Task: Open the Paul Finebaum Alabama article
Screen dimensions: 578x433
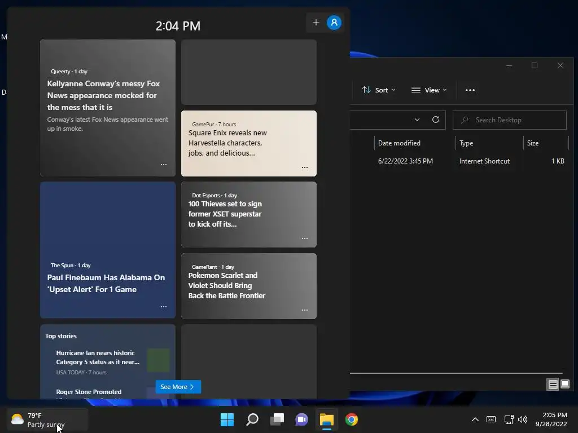Action: tap(108, 250)
